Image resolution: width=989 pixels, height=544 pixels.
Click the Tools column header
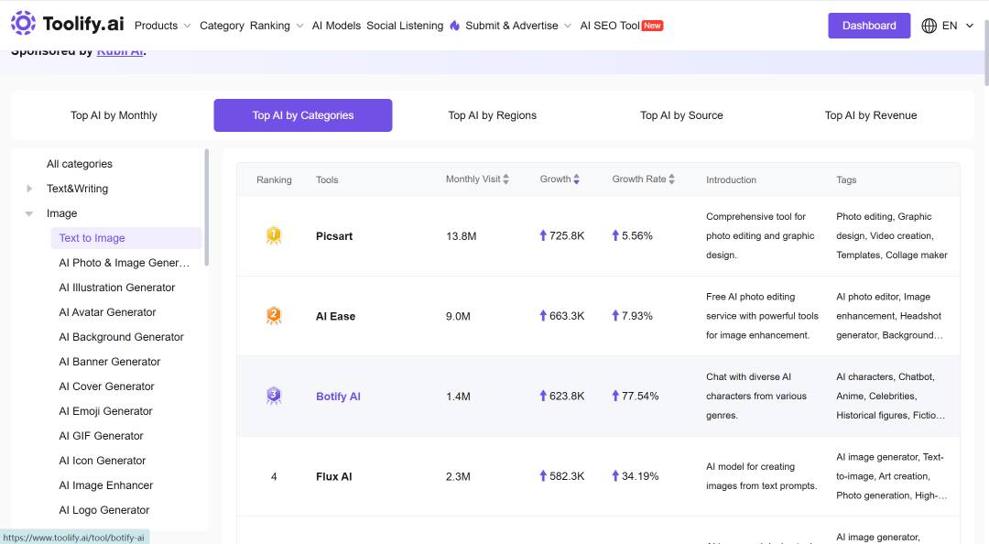pos(327,180)
